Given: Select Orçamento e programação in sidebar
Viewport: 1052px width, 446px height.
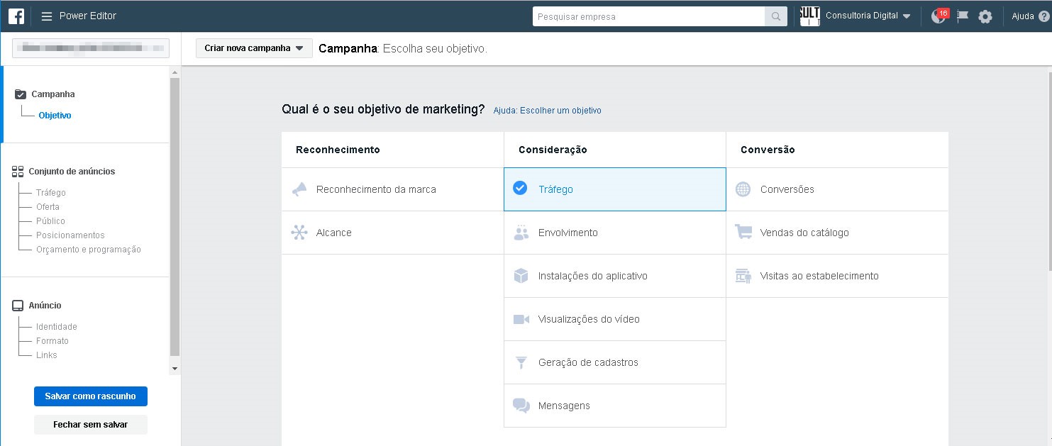Looking at the screenshot, I should click(89, 250).
